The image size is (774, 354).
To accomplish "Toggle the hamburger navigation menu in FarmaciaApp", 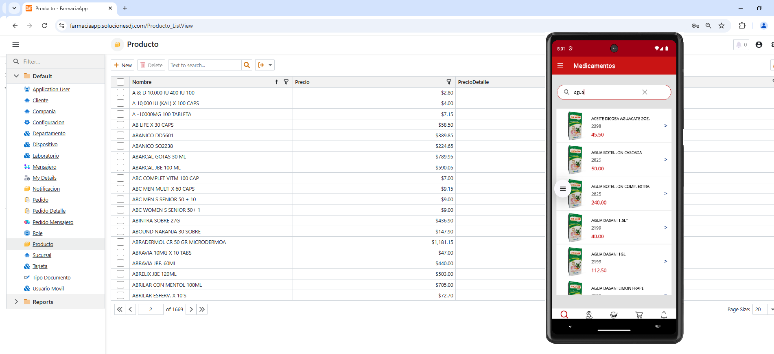I will (15, 44).
